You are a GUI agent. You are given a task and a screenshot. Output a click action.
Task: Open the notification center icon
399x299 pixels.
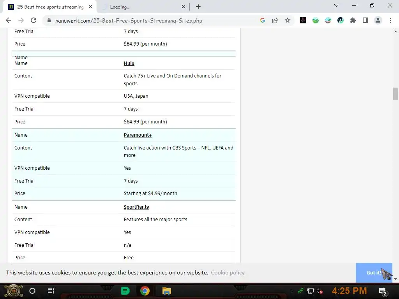383,291
